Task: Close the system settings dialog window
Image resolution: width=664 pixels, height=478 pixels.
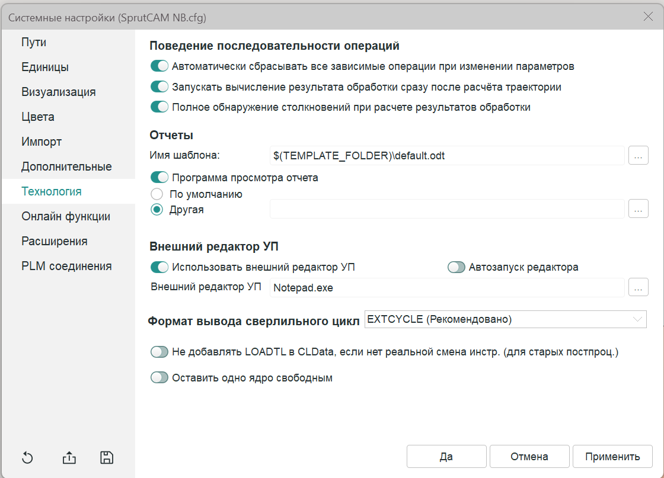Action: coord(648,17)
